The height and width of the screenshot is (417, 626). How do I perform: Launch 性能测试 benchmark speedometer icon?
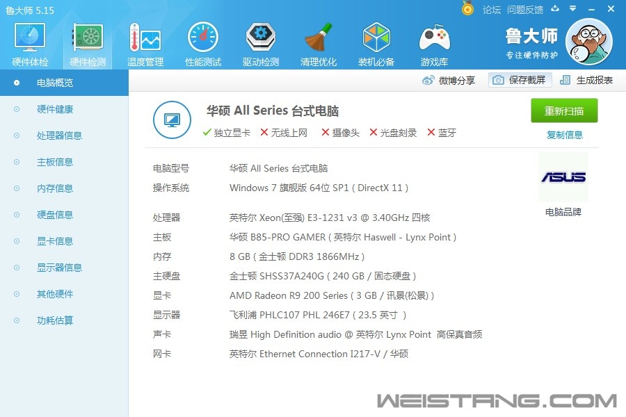(x=203, y=44)
